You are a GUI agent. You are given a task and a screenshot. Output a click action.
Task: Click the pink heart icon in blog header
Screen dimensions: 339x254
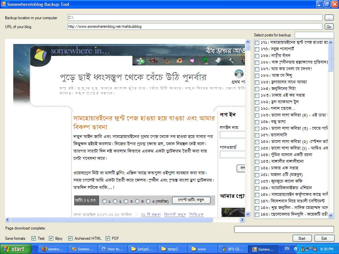192,61
